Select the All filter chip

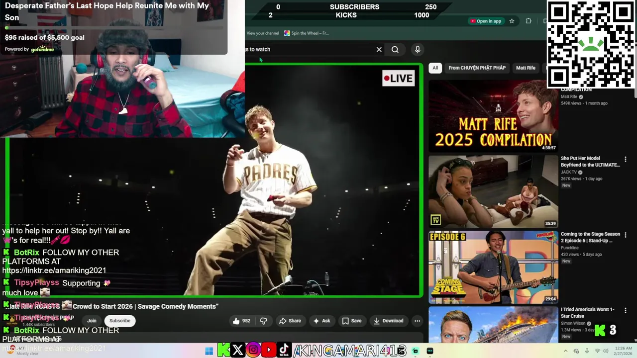click(x=435, y=68)
